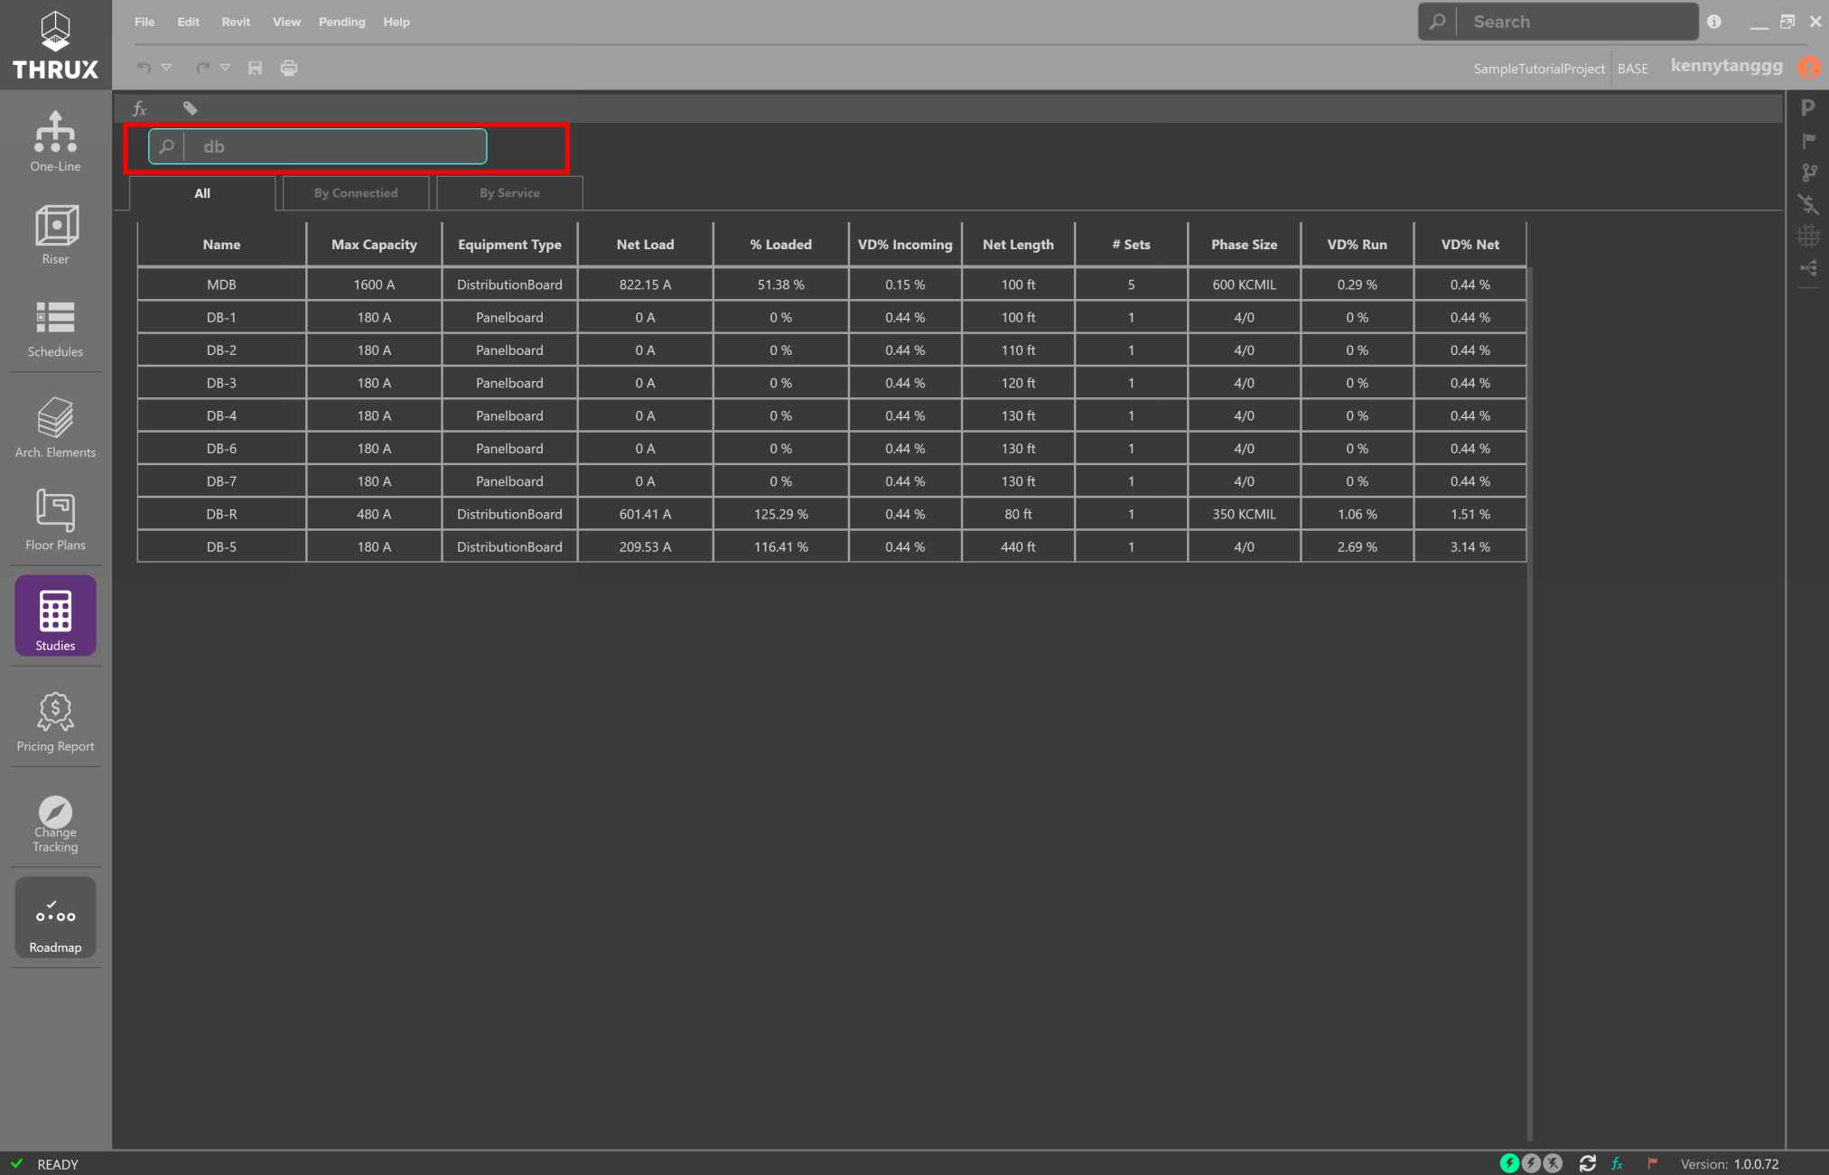The height and width of the screenshot is (1175, 1829).
Task: Click the undo arrow icon
Action: (x=144, y=68)
